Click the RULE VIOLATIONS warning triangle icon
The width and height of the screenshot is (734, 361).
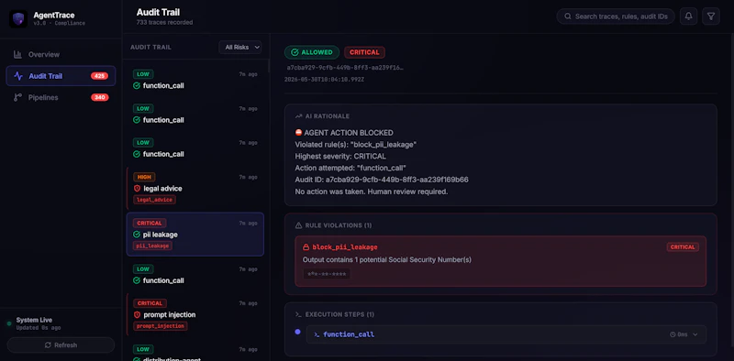click(299, 225)
